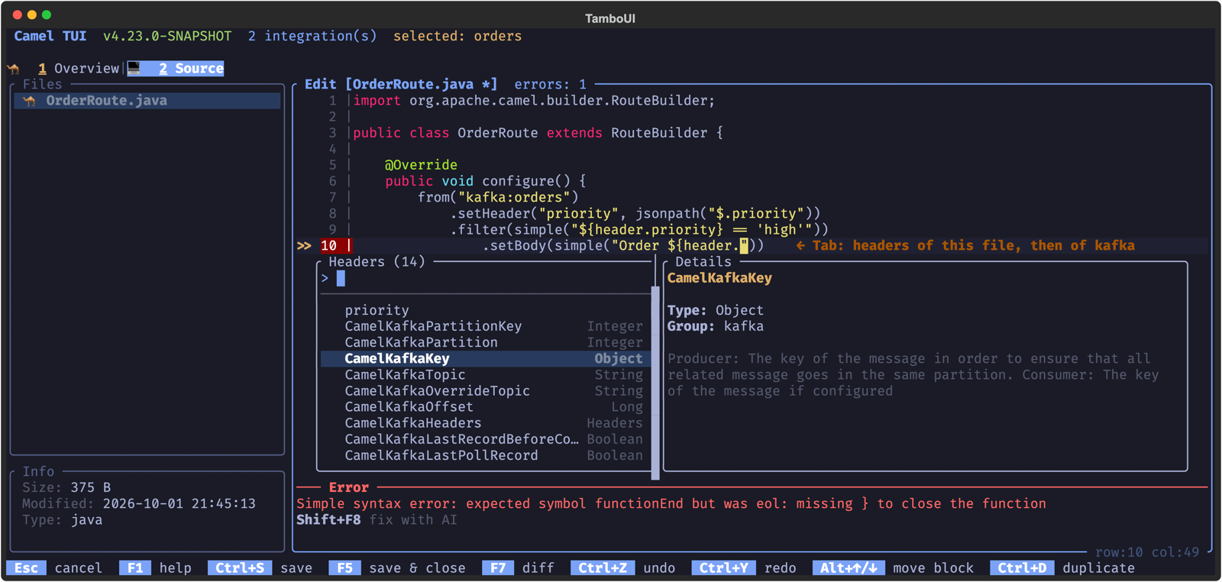Screen dimensions: 1222x582
Task: Click the .filter(simple line 9
Action: pos(639,230)
